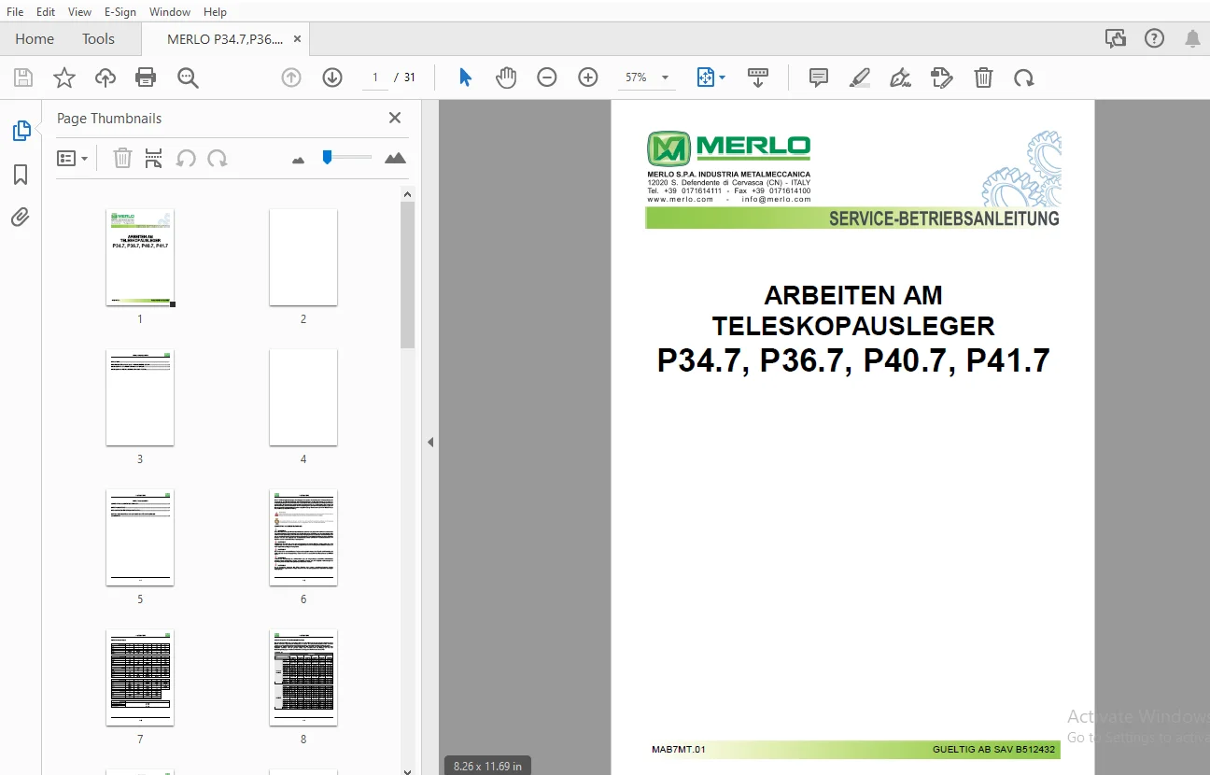The height and width of the screenshot is (775, 1210).
Task: Switch to the Home tab
Action: click(x=35, y=39)
